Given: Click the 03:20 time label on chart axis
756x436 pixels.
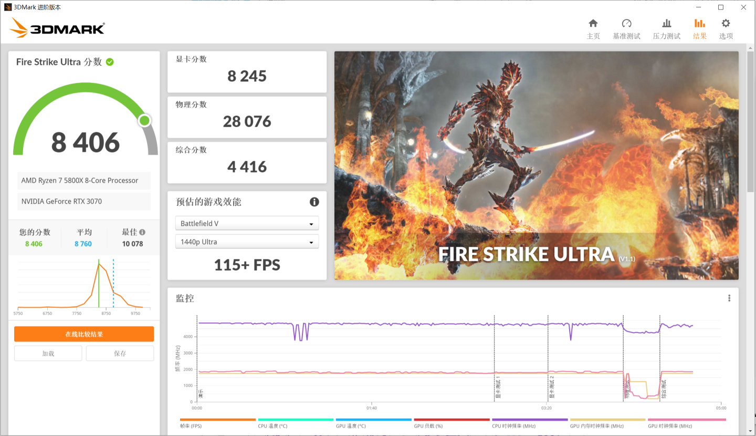Looking at the screenshot, I should point(547,408).
